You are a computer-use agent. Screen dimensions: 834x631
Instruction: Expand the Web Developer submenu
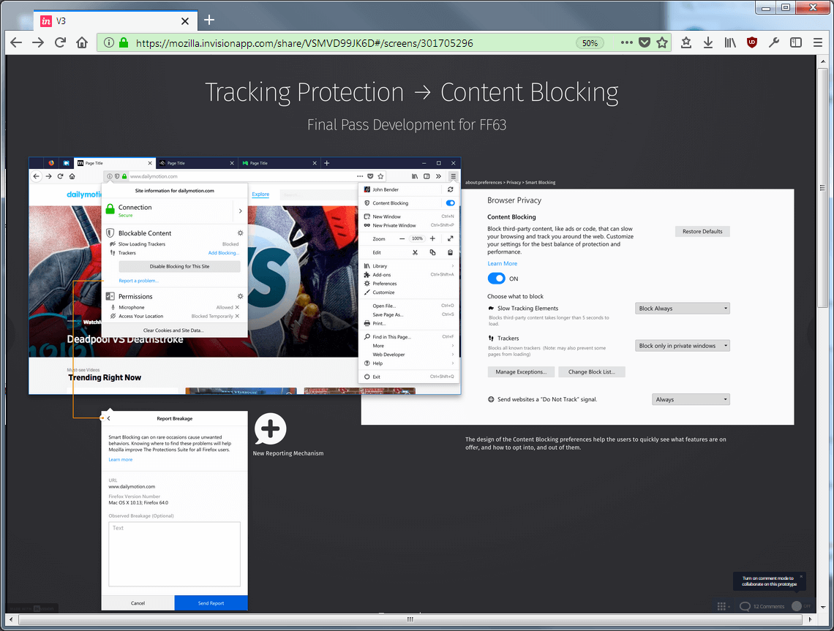[x=409, y=354]
